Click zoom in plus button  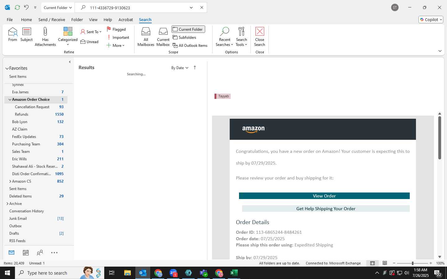tap(431, 263)
